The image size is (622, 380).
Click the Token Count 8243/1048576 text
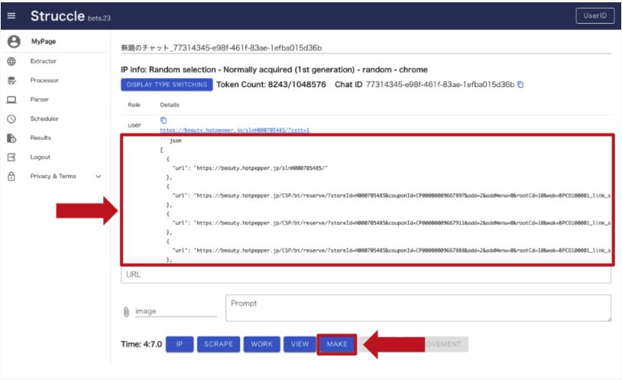[x=271, y=85]
